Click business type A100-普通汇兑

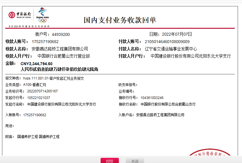34,85
